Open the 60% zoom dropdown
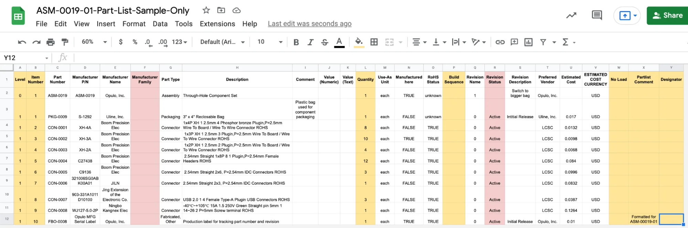 [x=94, y=42]
